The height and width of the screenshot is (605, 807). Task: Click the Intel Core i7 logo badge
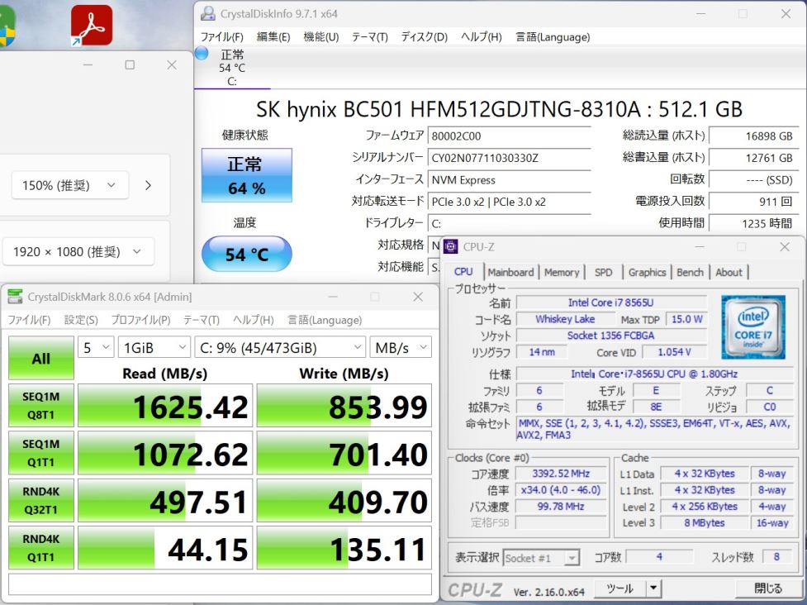753,328
